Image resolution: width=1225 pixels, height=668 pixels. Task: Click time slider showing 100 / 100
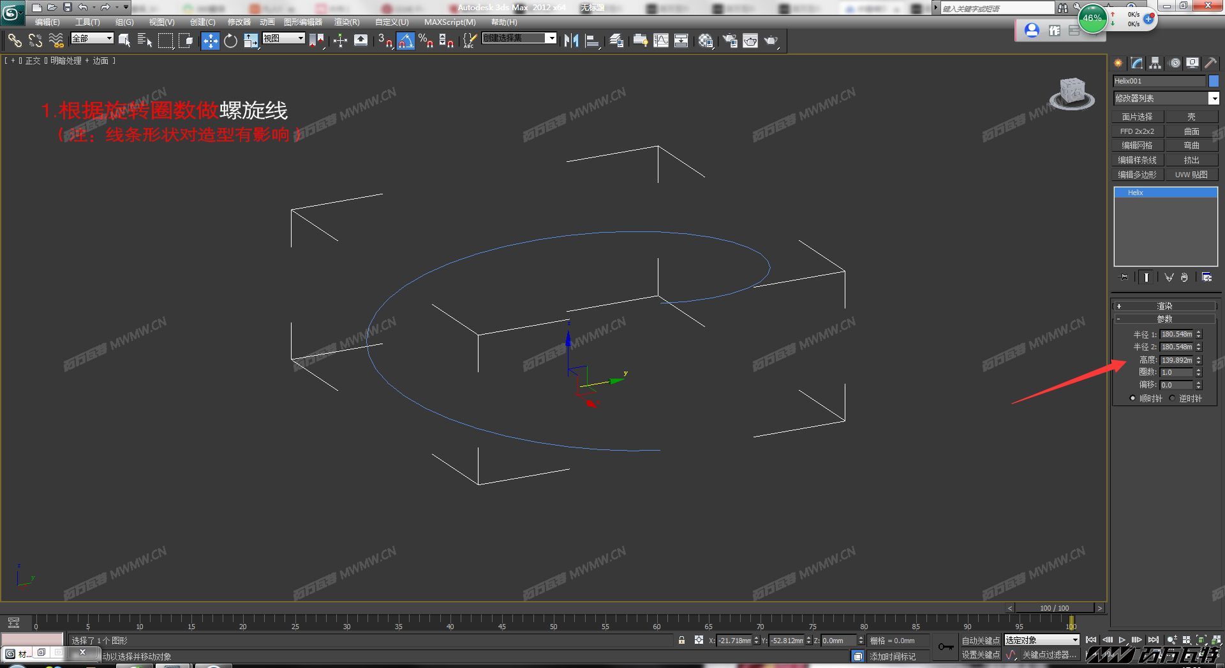pyautogui.click(x=1055, y=608)
